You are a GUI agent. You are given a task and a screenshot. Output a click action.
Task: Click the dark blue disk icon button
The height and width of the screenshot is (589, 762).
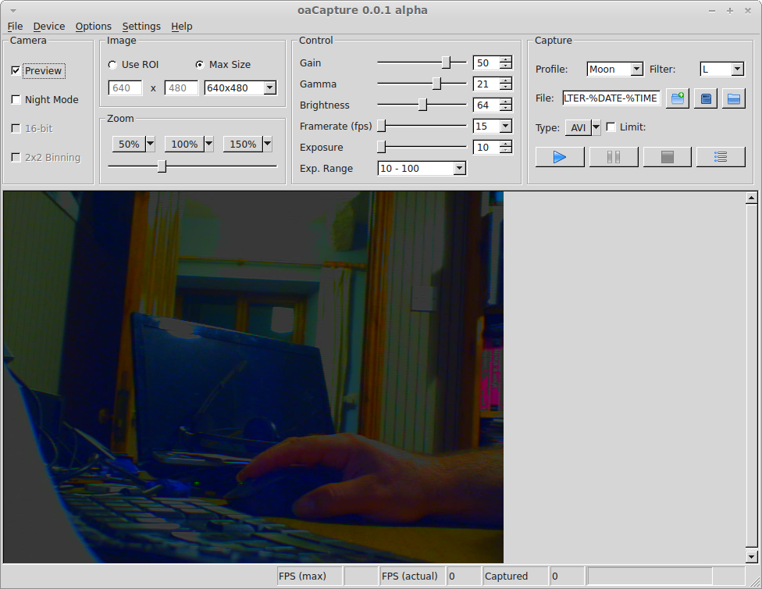(705, 98)
